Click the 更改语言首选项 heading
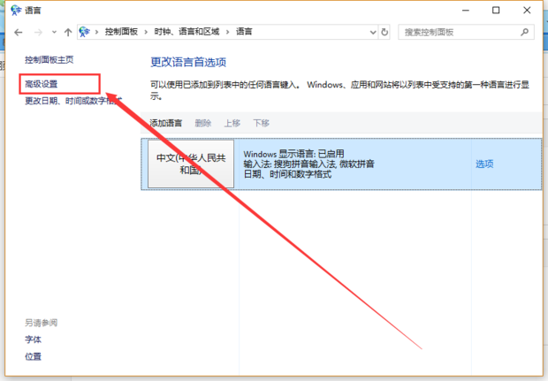Image resolution: width=548 pixels, height=381 pixels. (x=188, y=62)
